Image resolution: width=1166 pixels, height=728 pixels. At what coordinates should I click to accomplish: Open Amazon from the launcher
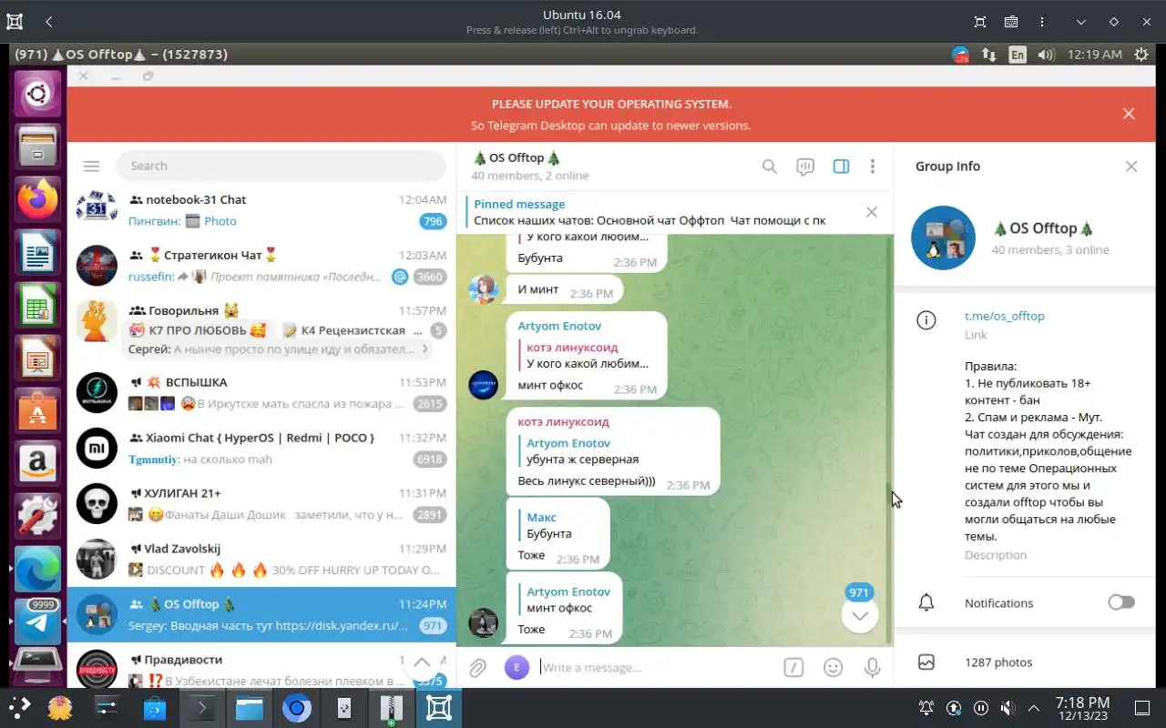pos(37,463)
